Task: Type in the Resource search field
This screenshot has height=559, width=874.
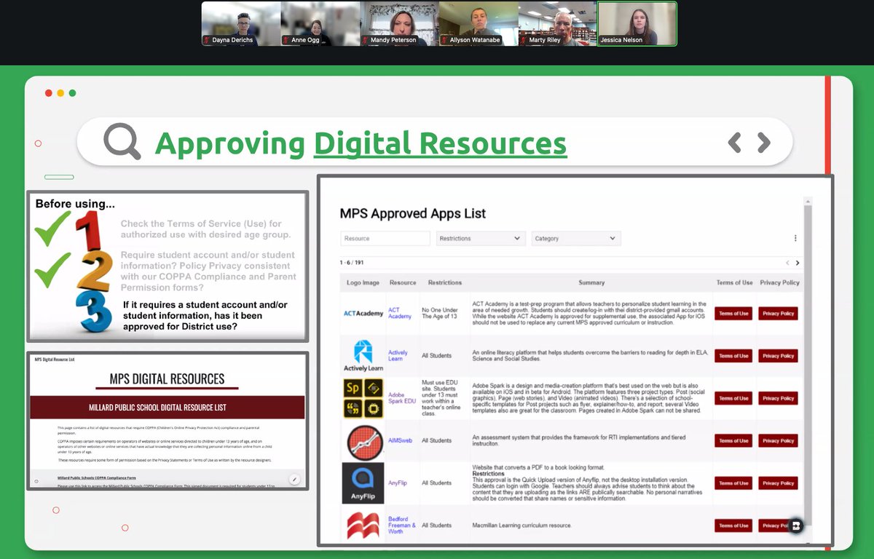Action: tap(385, 238)
